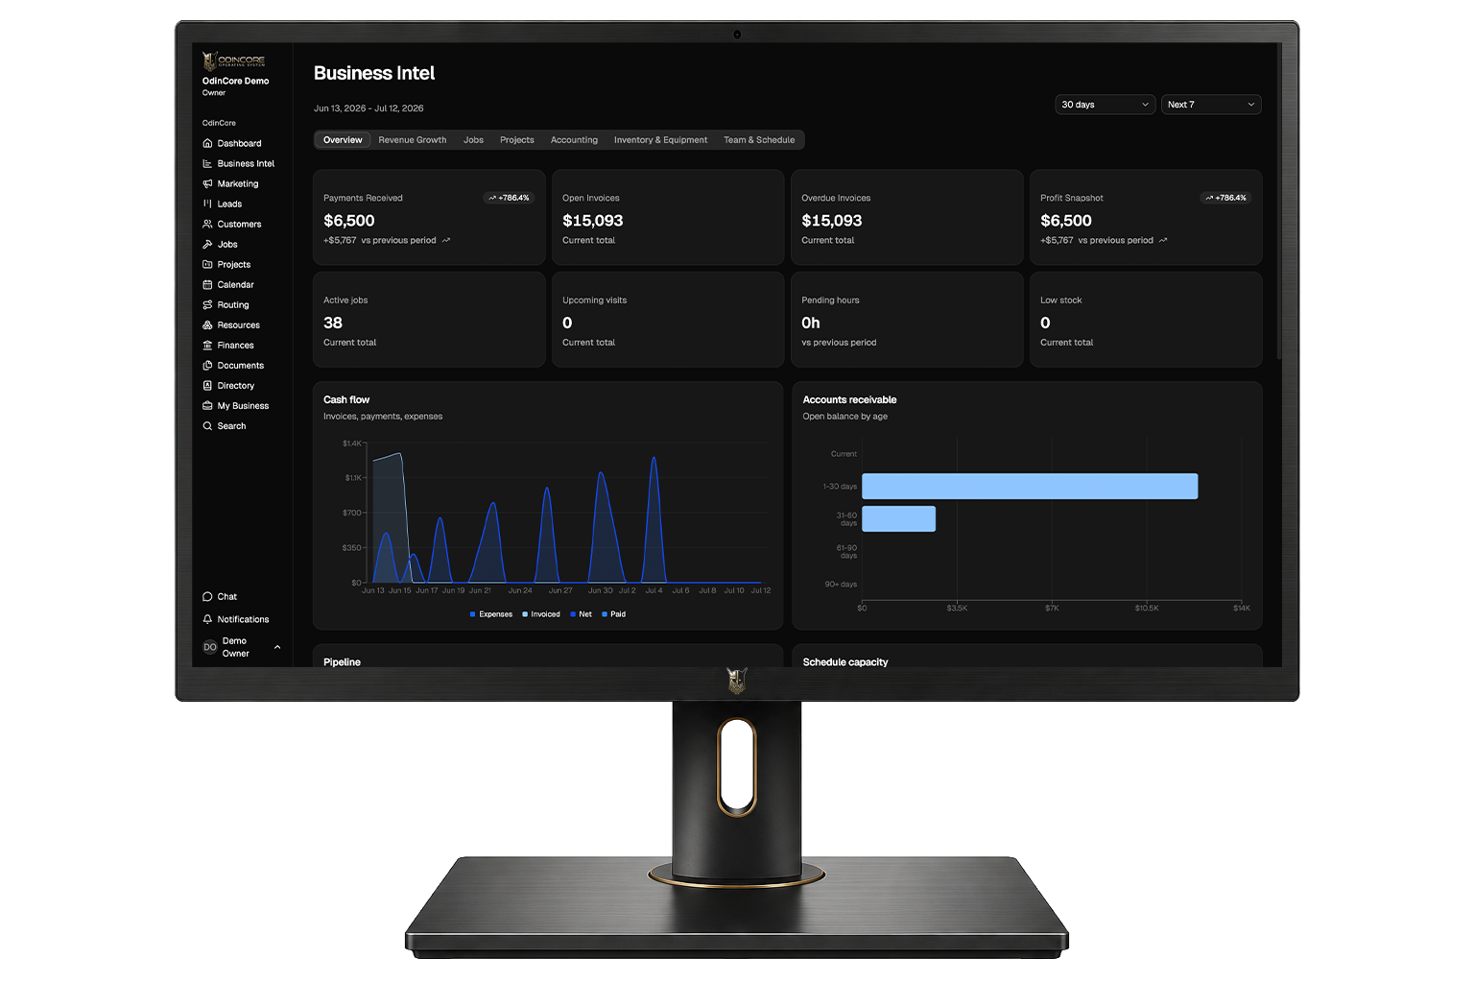Click the DO user avatar

point(210,647)
